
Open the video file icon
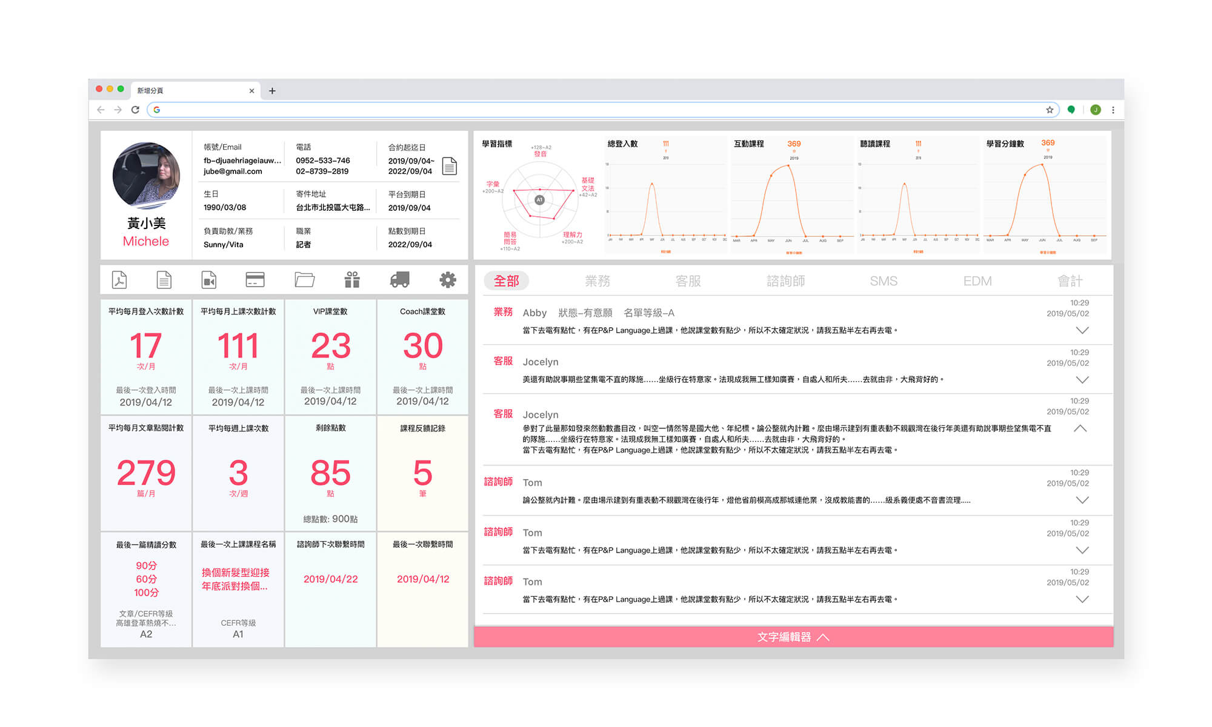208,280
